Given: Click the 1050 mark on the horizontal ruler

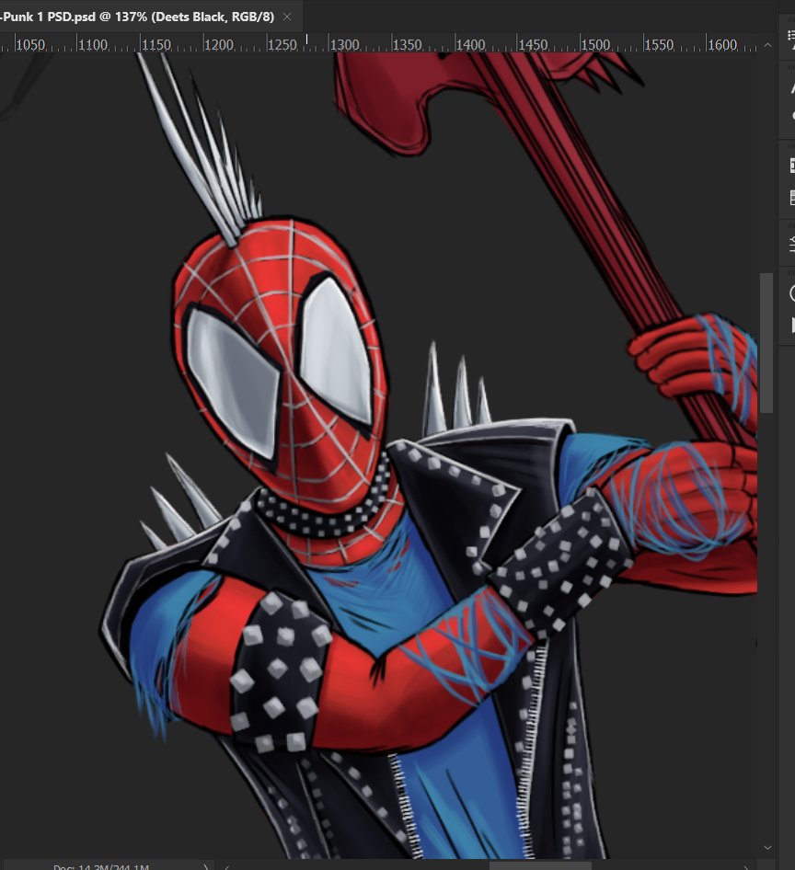Looking at the screenshot, I should pyautogui.click(x=29, y=44).
